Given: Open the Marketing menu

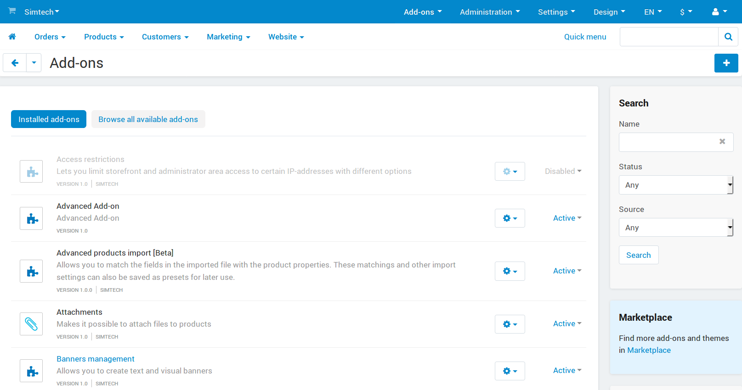Looking at the screenshot, I should pos(228,37).
